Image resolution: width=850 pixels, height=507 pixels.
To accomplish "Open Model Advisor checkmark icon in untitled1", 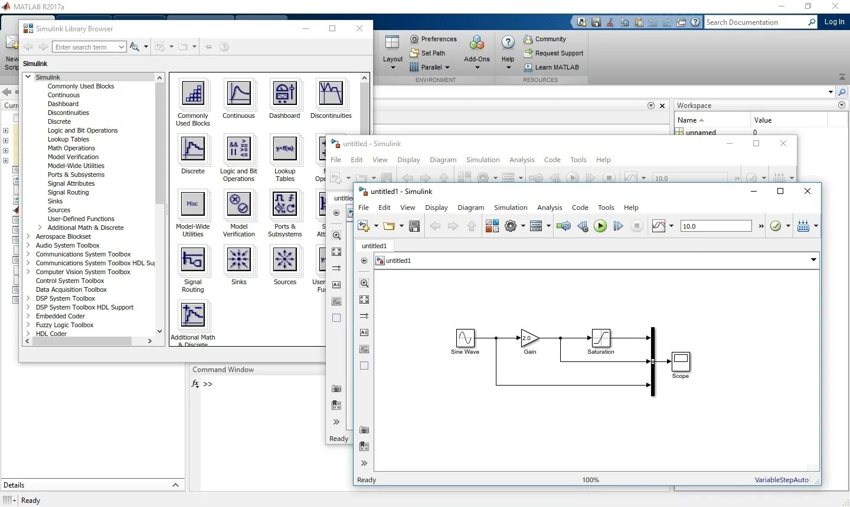I will tap(776, 226).
